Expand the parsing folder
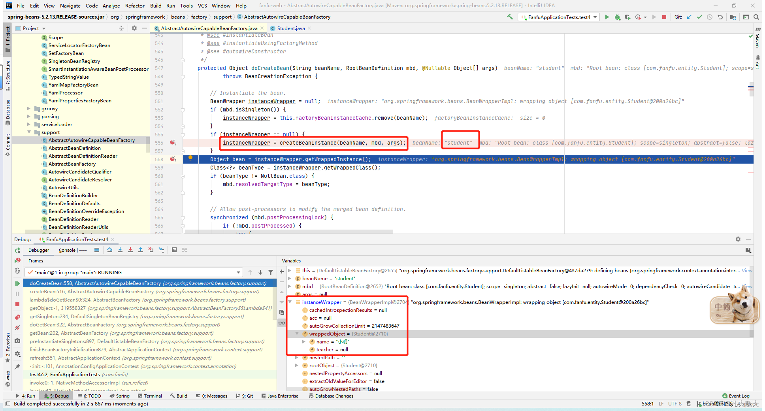765x411 pixels. (x=29, y=116)
